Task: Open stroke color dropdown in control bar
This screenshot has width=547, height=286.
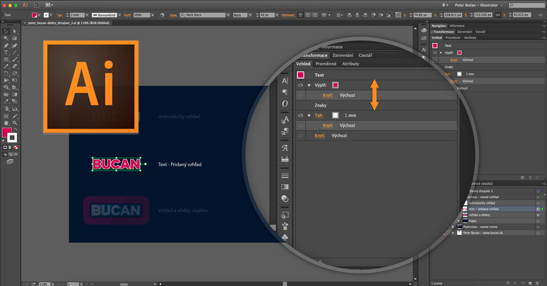Action: [x=51, y=15]
